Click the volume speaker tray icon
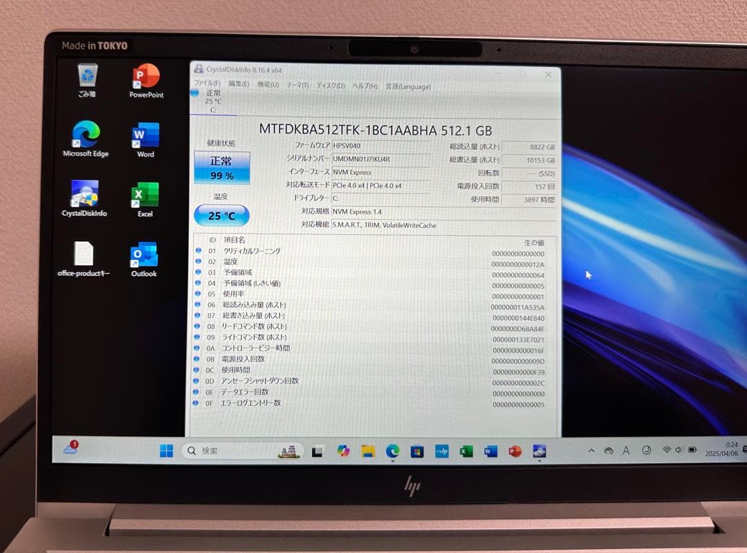The image size is (747, 553). 678,449
